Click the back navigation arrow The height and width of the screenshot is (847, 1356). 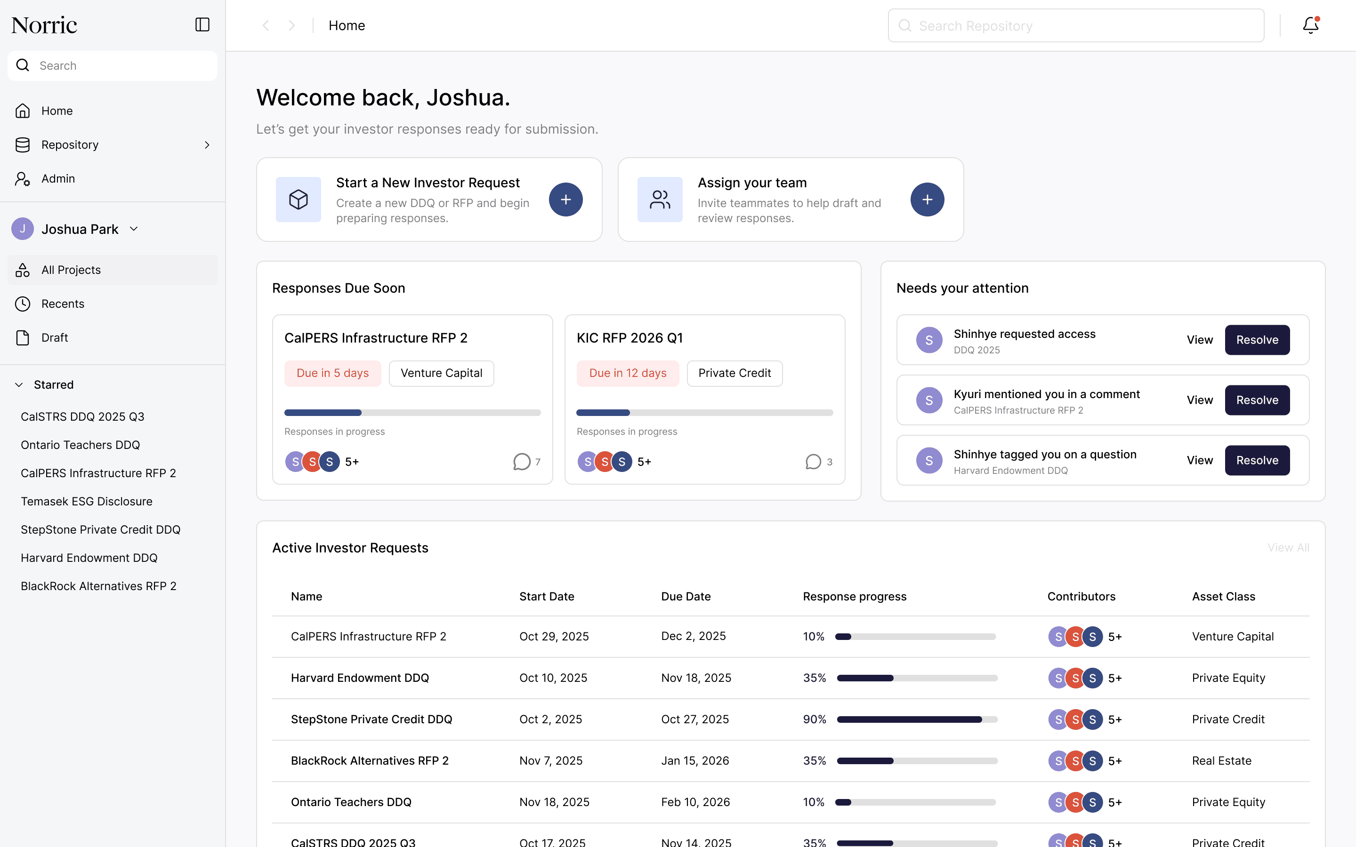pyautogui.click(x=266, y=26)
